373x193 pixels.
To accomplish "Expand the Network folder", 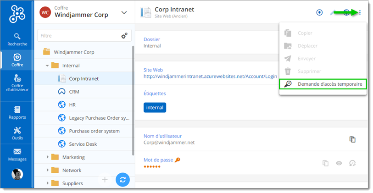I will [x=47, y=170].
